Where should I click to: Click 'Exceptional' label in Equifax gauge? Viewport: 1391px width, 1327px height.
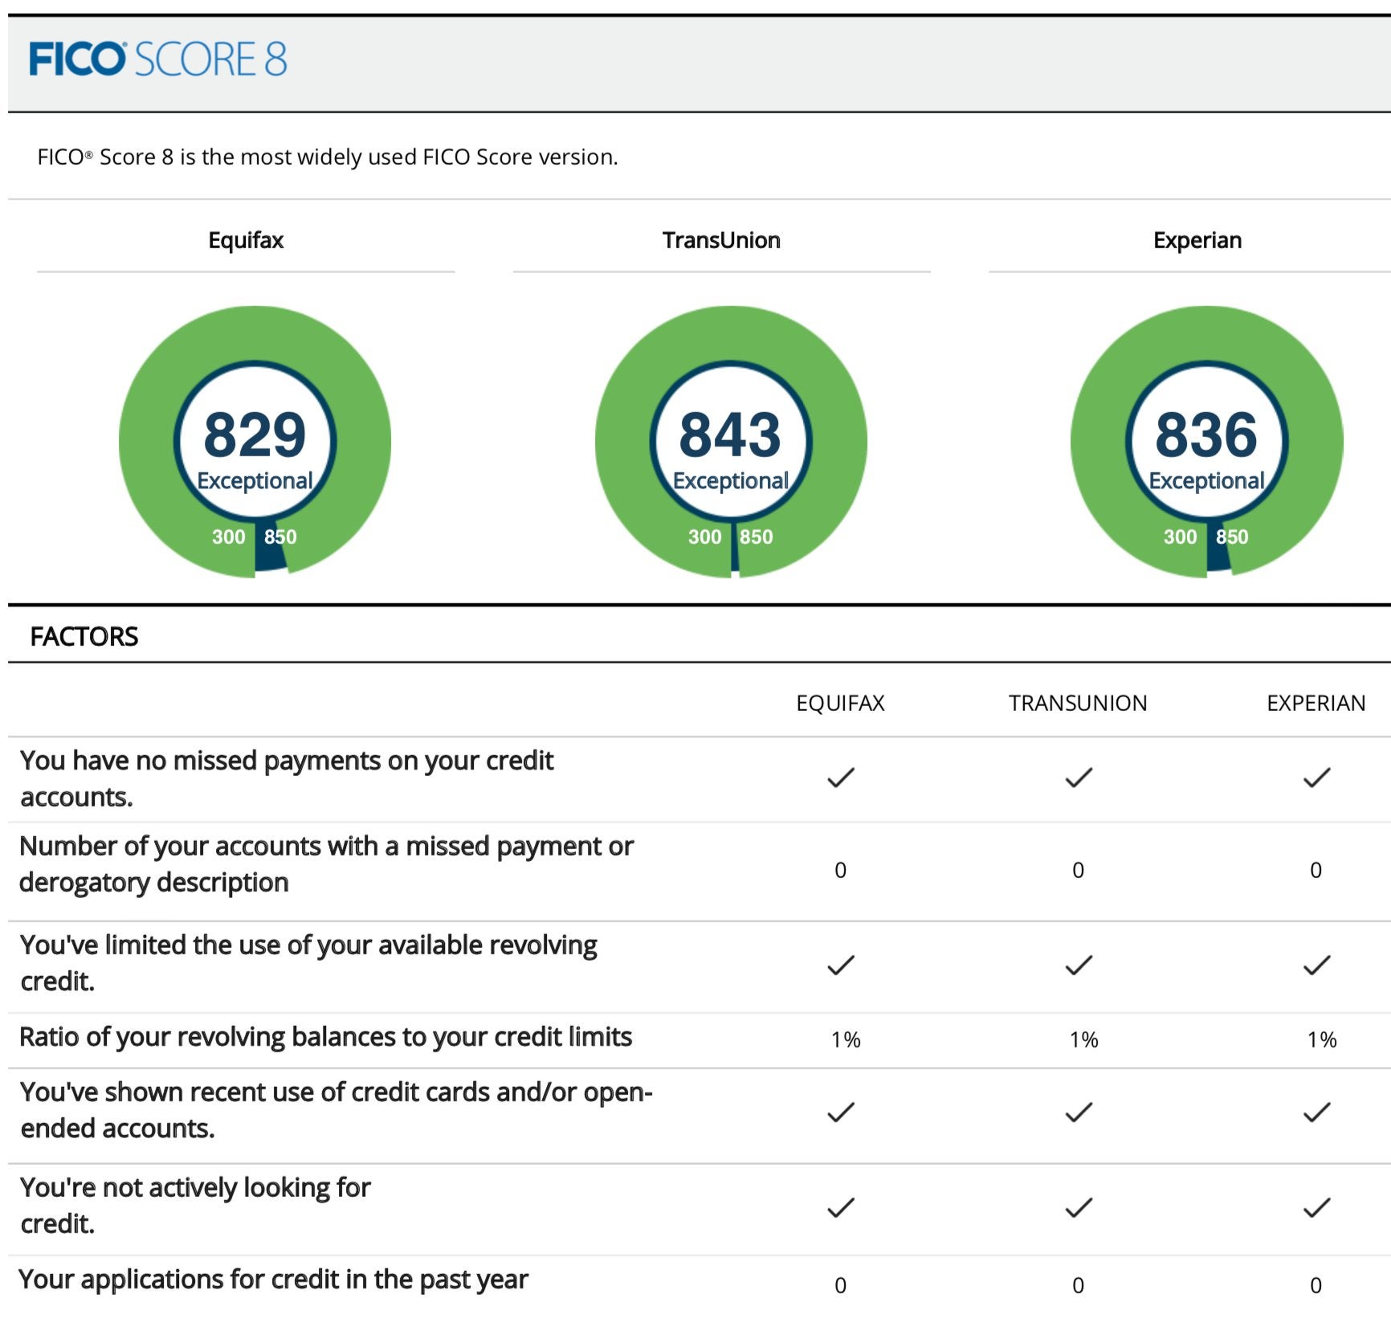coord(255,480)
